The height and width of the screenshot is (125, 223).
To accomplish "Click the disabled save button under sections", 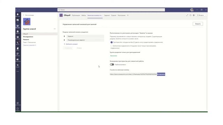I will [68, 48].
